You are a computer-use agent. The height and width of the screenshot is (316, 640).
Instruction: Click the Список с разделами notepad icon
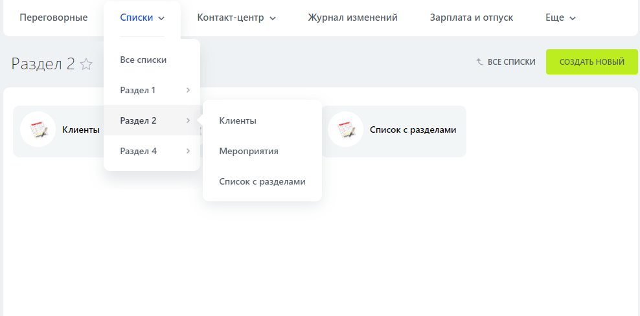[345, 130]
